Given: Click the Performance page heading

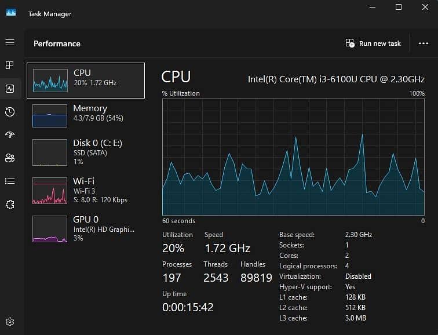Looking at the screenshot, I should click(x=57, y=43).
